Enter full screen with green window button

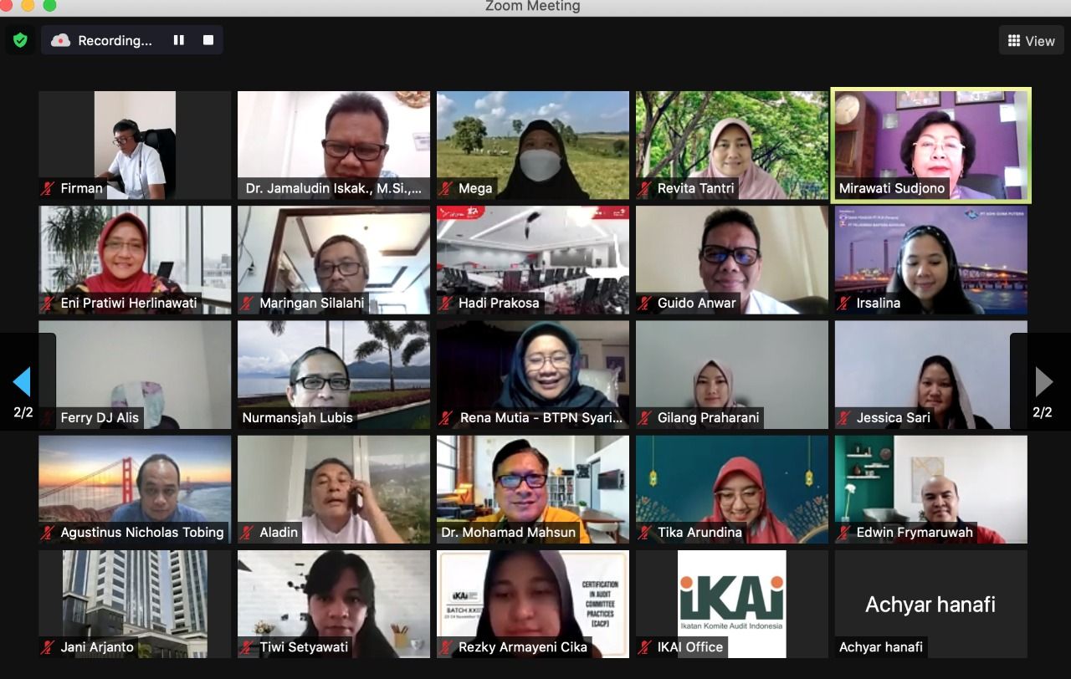click(49, 5)
